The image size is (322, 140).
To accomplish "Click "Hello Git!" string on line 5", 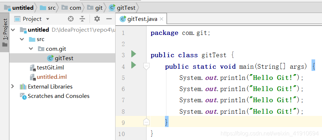I will [x=273, y=78].
